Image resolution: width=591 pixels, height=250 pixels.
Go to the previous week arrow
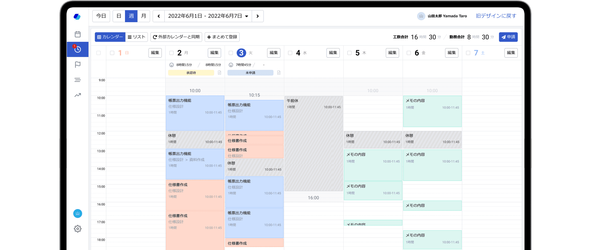(159, 16)
